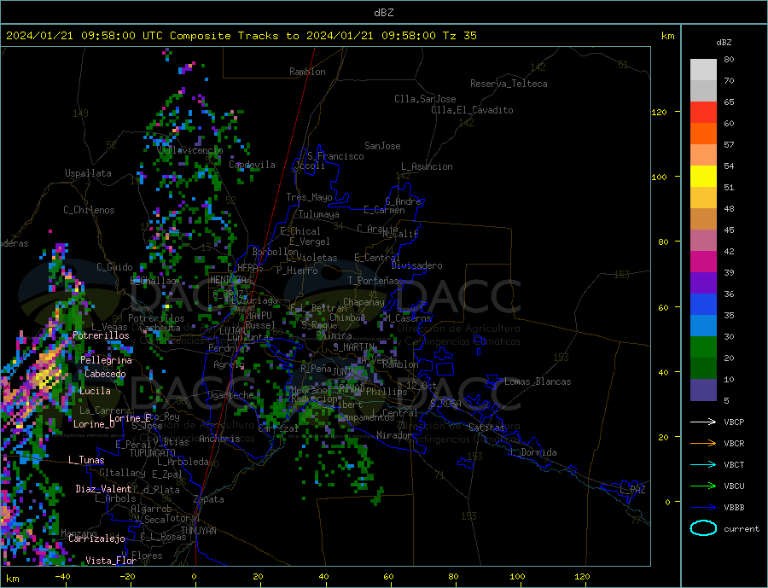Select the Carrizalejo station label

pyautogui.click(x=96, y=539)
